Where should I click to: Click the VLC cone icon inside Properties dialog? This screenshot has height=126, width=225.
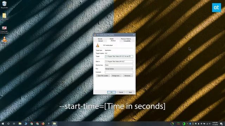click(x=98, y=45)
